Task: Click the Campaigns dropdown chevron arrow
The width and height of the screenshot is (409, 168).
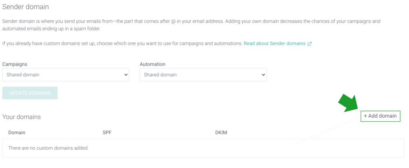Action: (x=126, y=75)
